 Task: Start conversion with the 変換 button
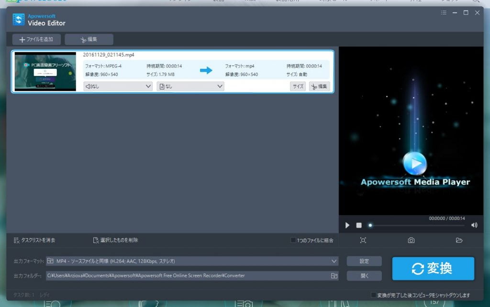point(433,269)
